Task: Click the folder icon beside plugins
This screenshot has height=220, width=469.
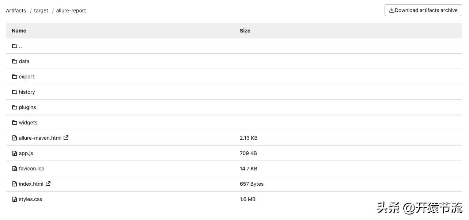Action: [15, 107]
